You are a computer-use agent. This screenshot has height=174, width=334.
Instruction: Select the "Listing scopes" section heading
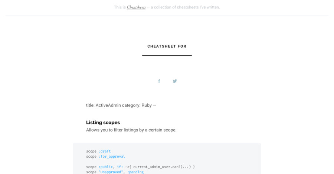point(103,123)
